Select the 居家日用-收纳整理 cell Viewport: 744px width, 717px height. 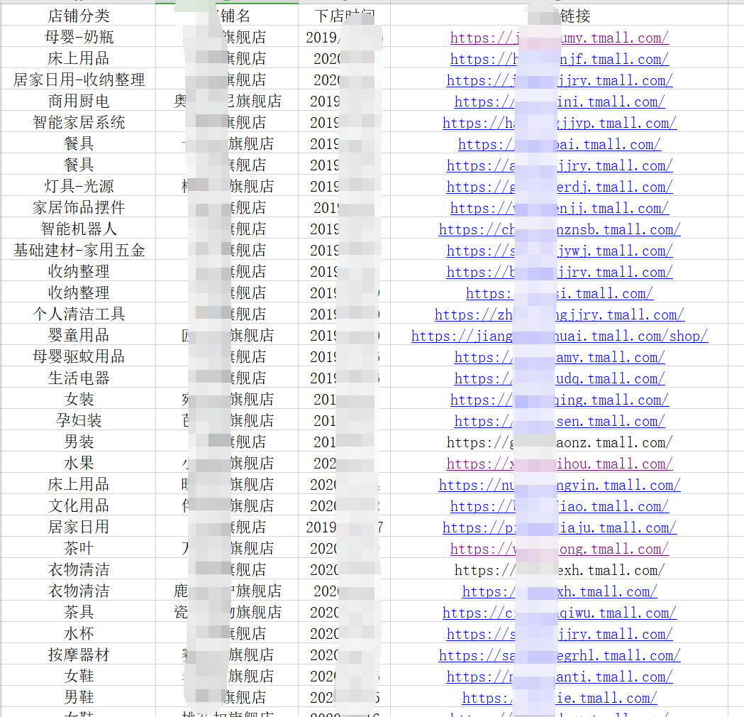click(x=78, y=80)
